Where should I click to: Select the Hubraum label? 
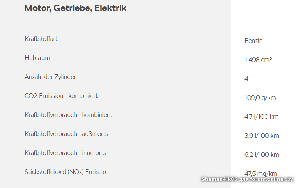pos(37,58)
